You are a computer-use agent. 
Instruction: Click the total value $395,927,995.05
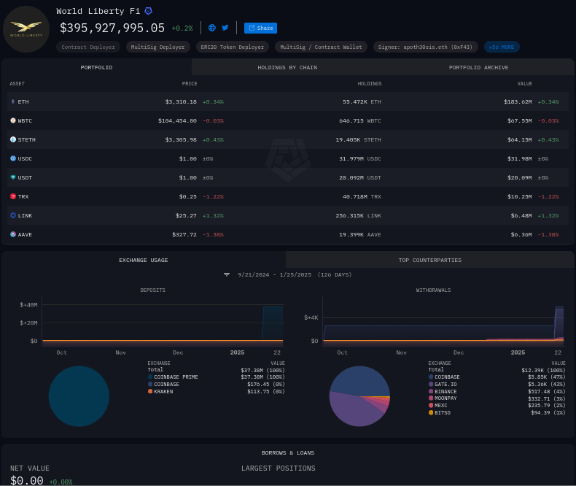click(x=112, y=28)
